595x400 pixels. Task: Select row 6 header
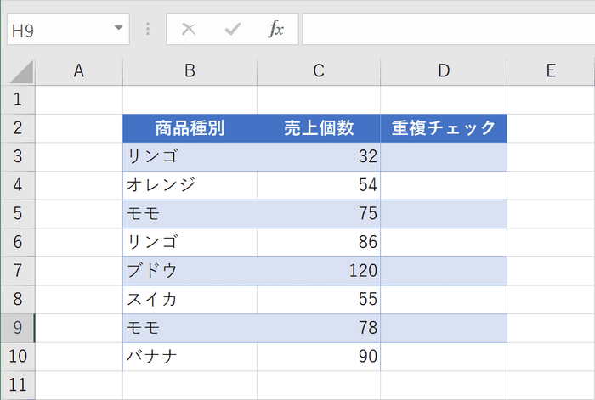point(18,242)
